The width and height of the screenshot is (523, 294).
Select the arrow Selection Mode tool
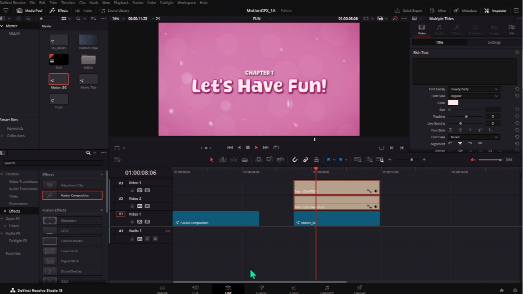[x=212, y=160]
